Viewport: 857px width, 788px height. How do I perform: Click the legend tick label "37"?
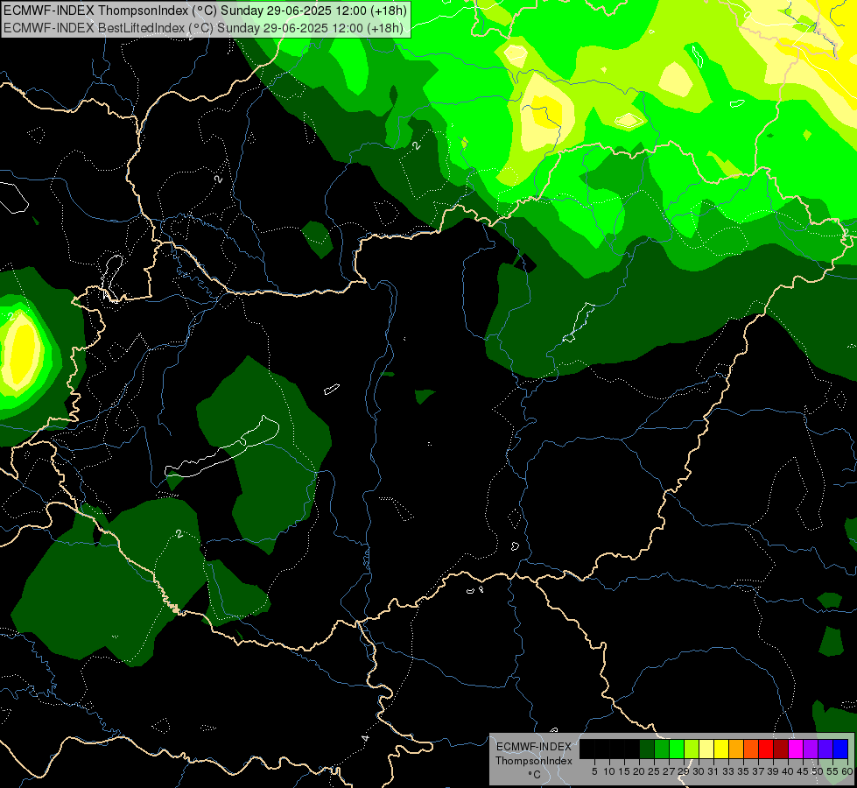[758, 771]
